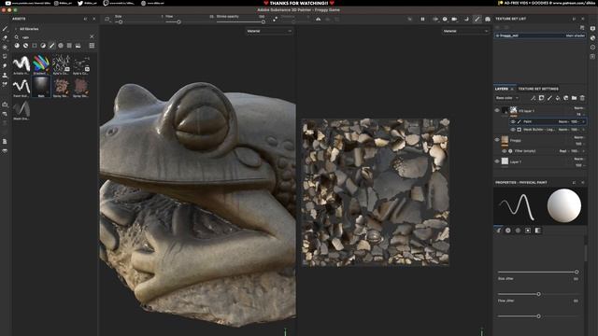
Task: Open blend mode dropdown of Paint effect
Action: (x=564, y=121)
